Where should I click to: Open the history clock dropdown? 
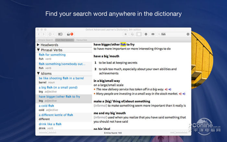click(51, 34)
